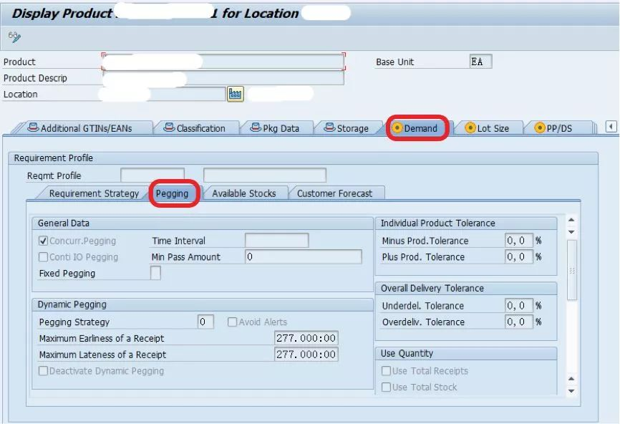Image resolution: width=620 pixels, height=424 pixels.
Task: Select the Pegging subtab
Action: click(x=172, y=193)
